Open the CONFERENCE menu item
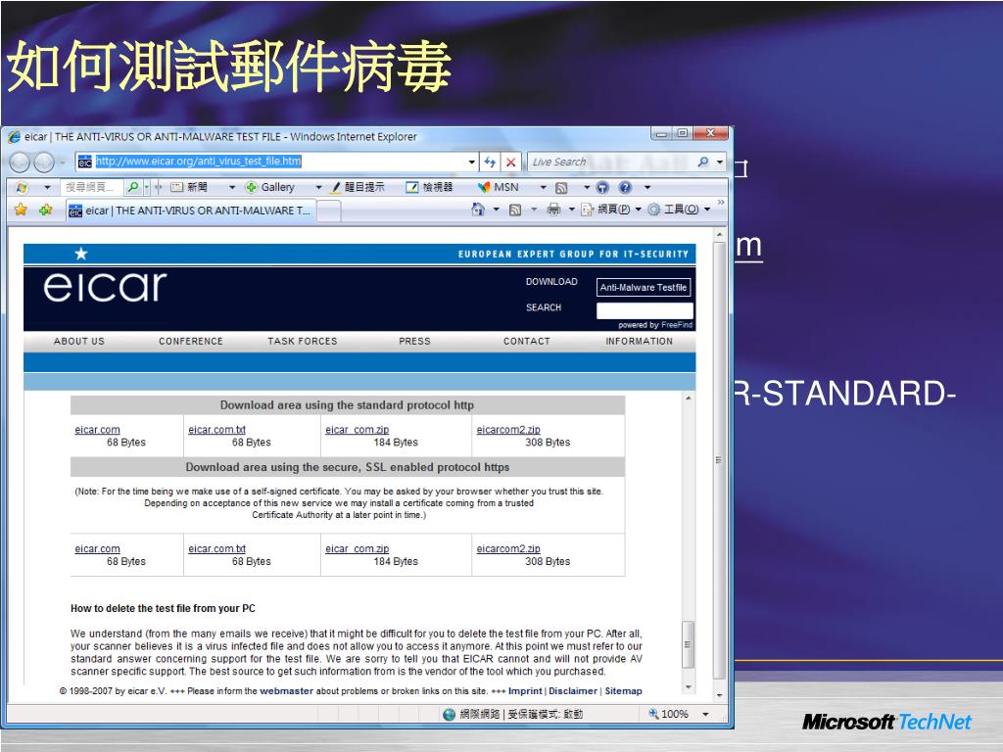 (191, 342)
